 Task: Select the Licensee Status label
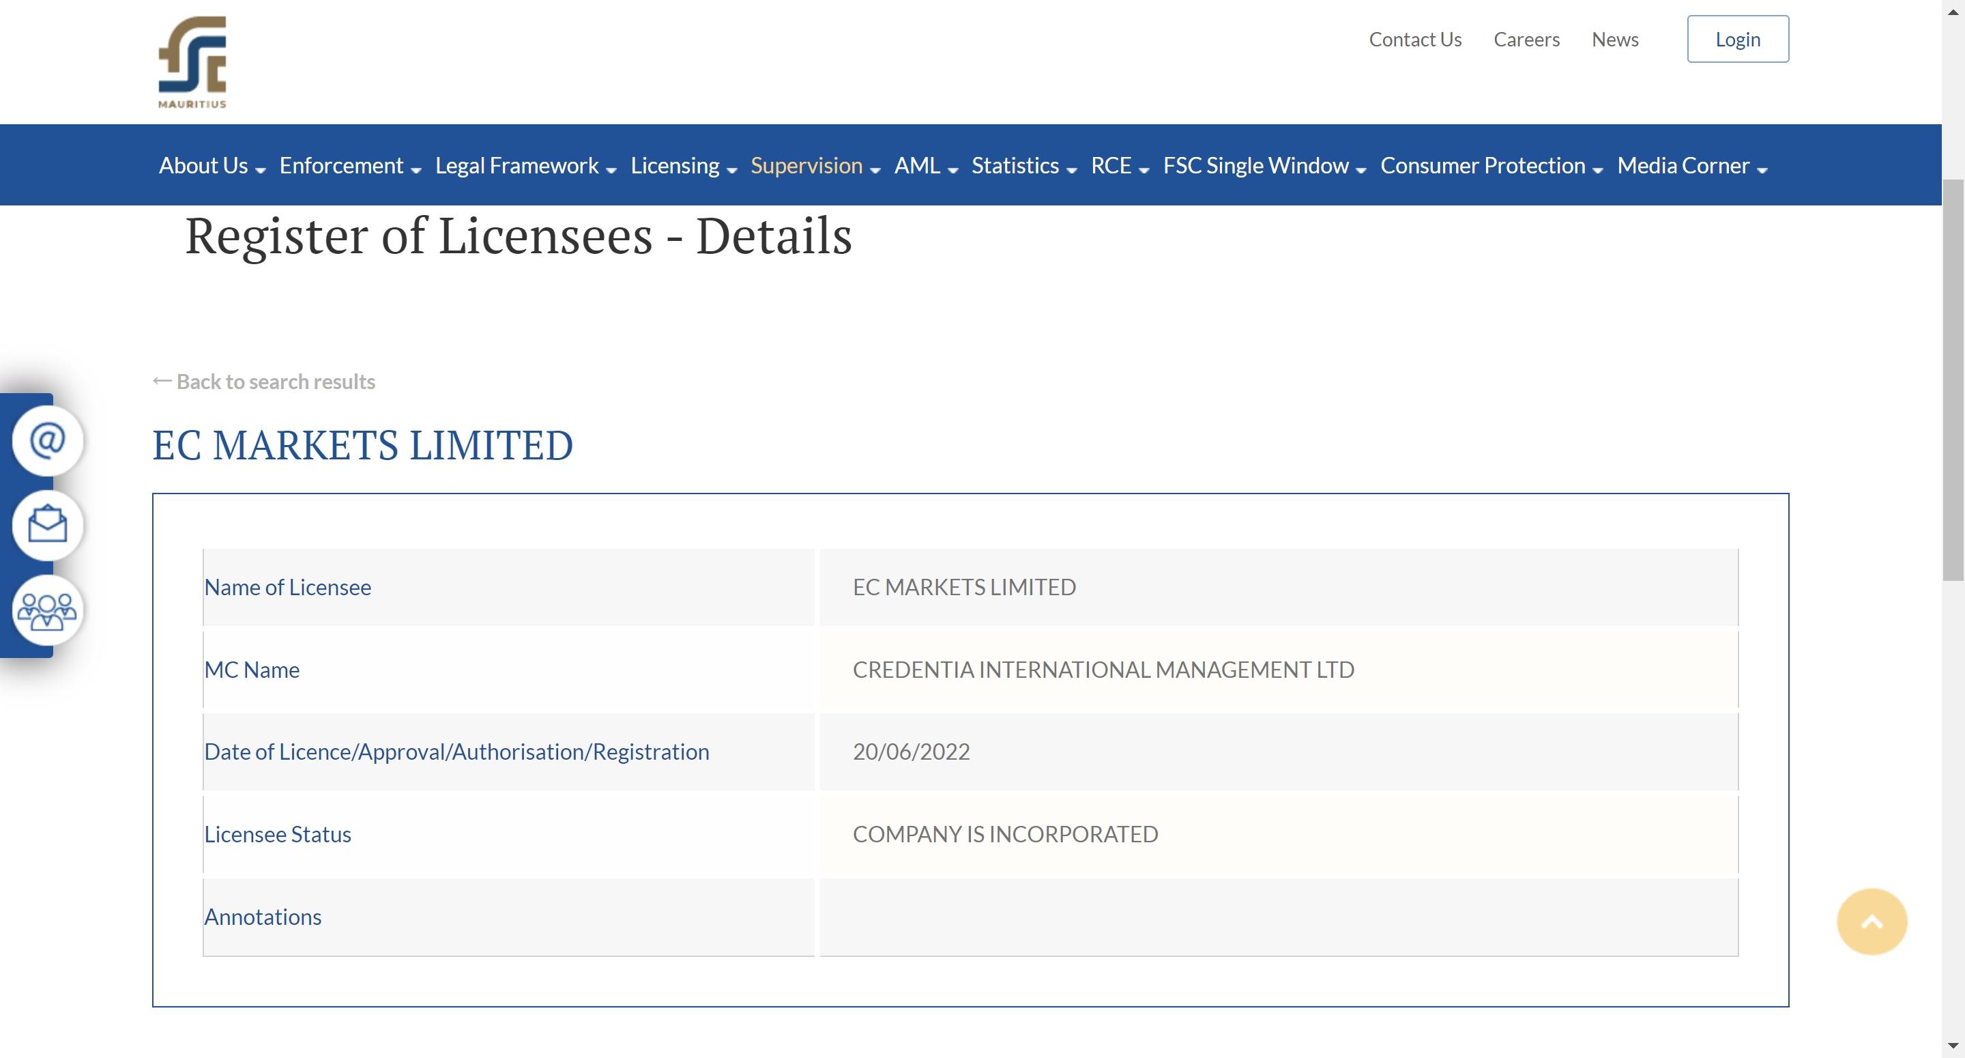point(278,834)
